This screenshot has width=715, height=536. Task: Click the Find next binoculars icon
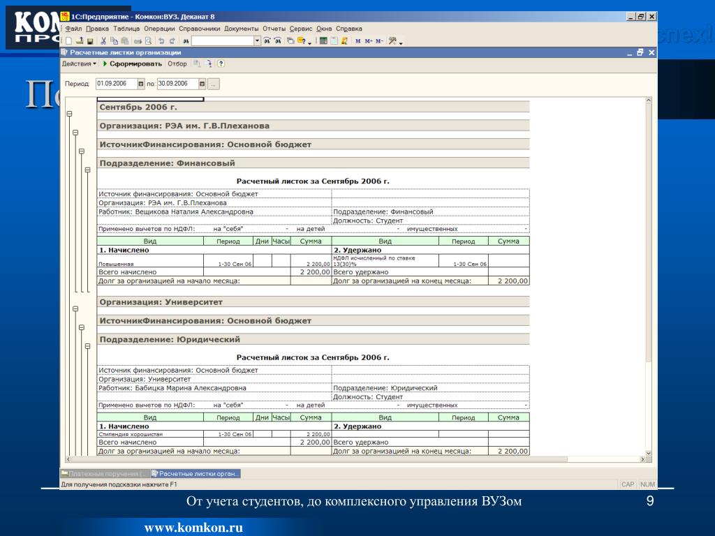click(267, 41)
